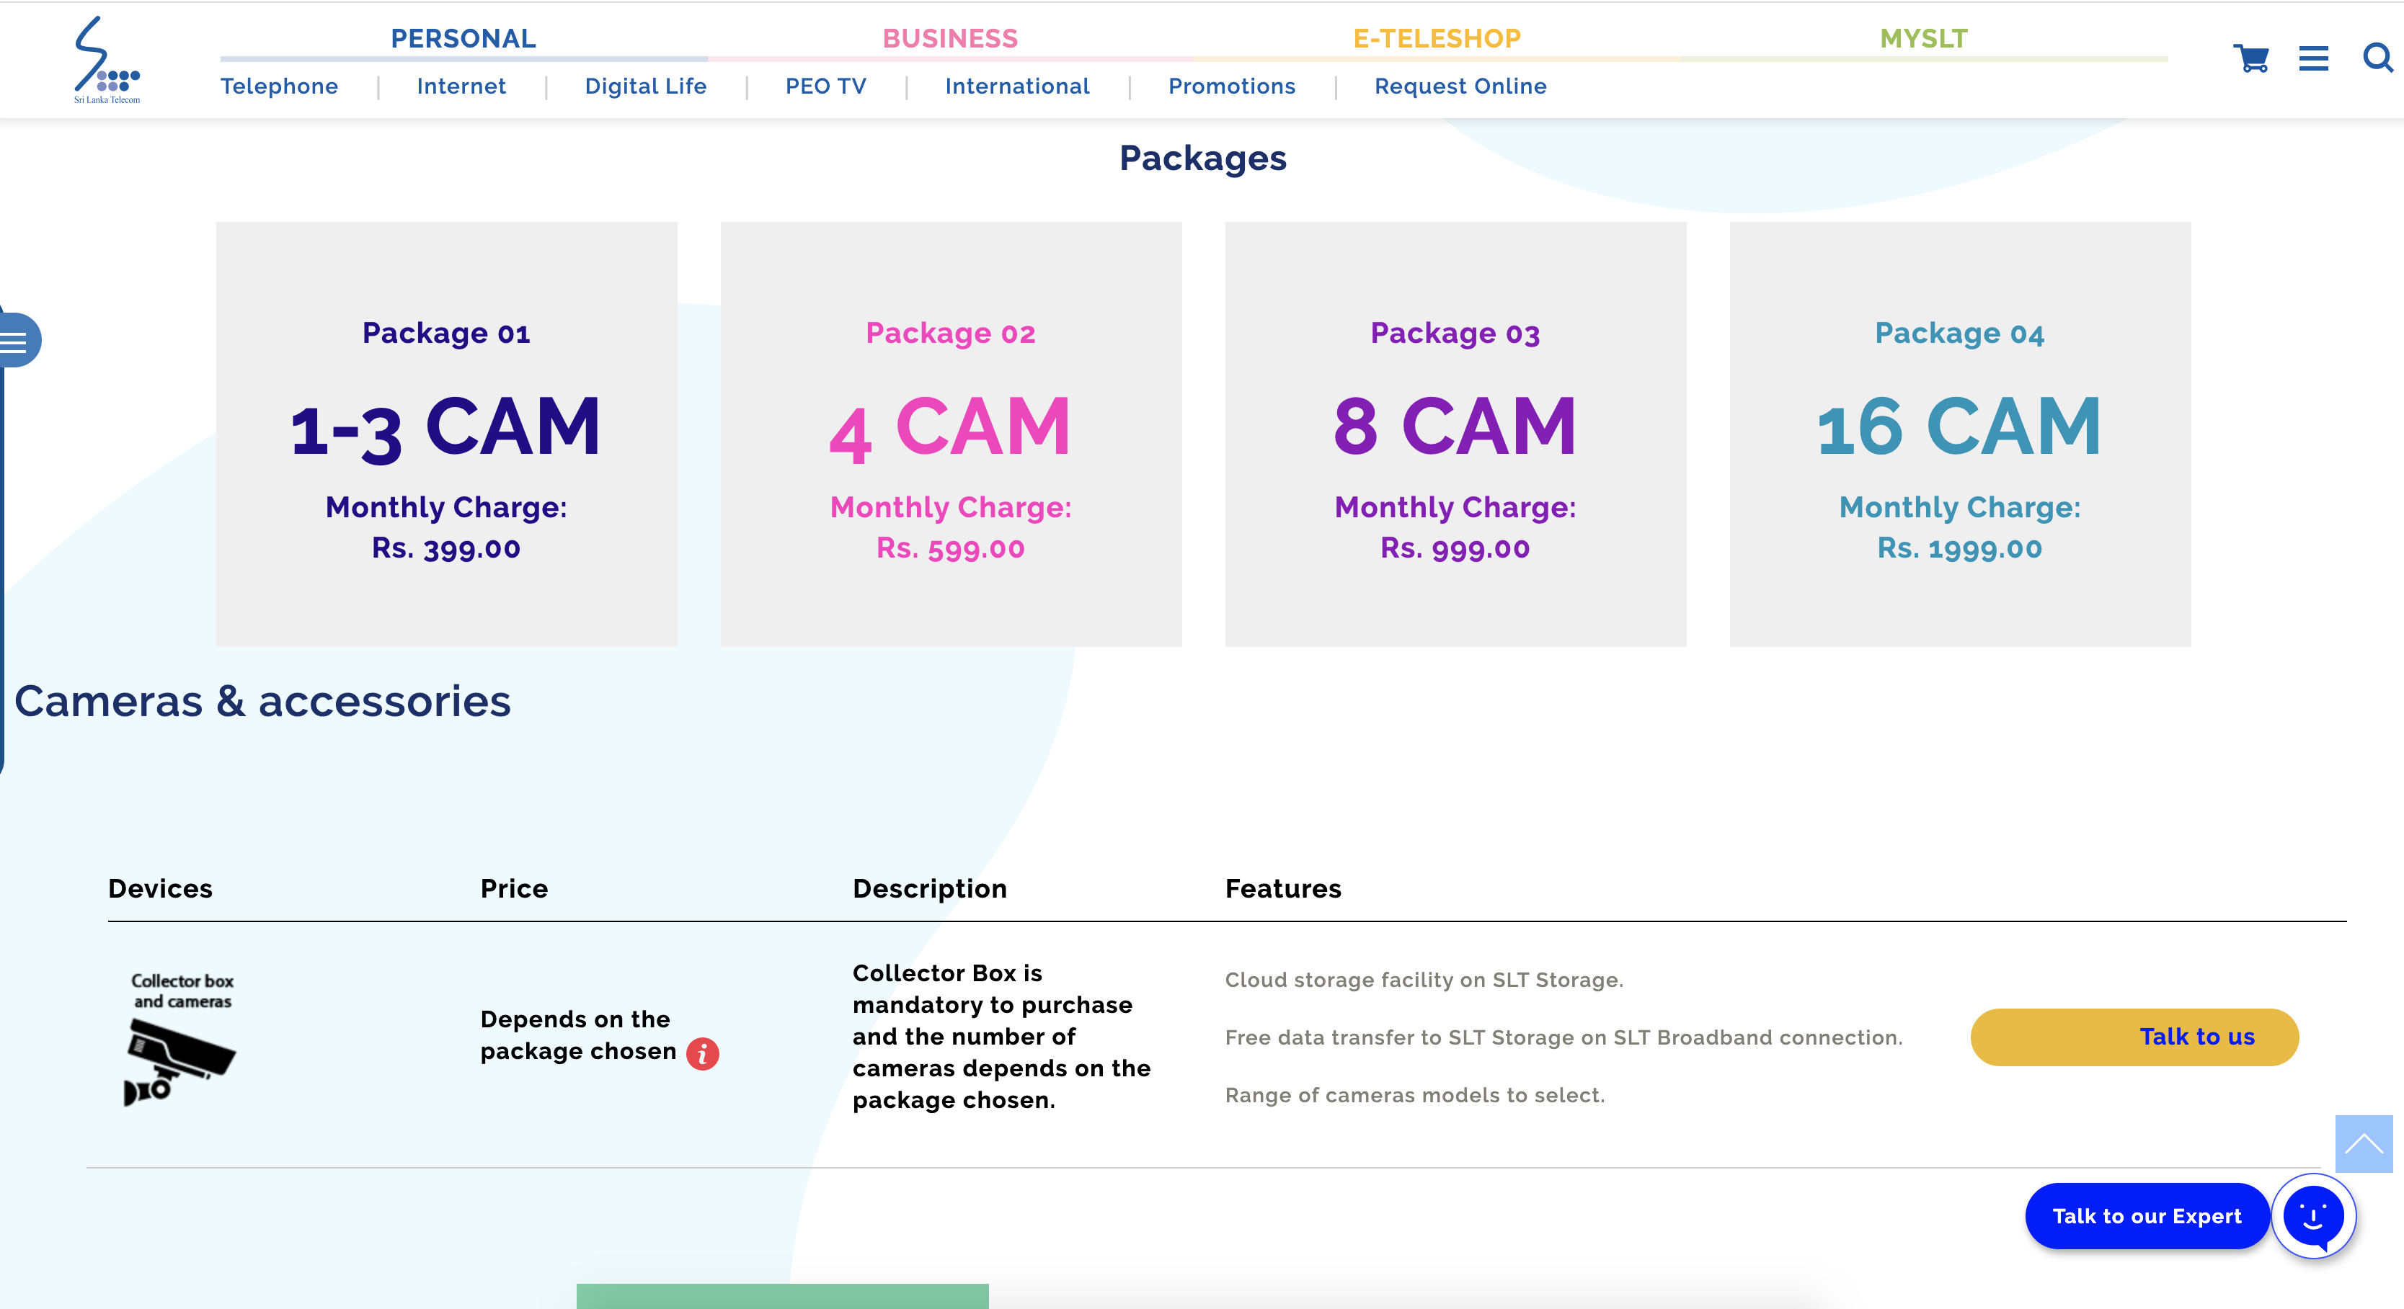Select the Package 02 4 CAM card
This screenshot has height=1309, width=2404.
(951, 434)
